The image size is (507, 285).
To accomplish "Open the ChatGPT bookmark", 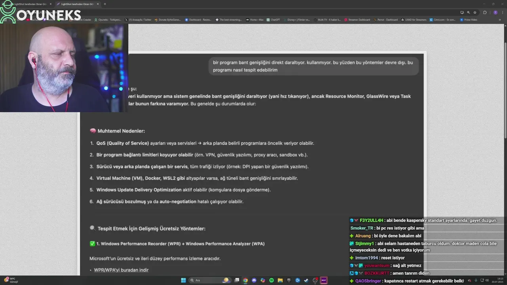I will (273, 20).
